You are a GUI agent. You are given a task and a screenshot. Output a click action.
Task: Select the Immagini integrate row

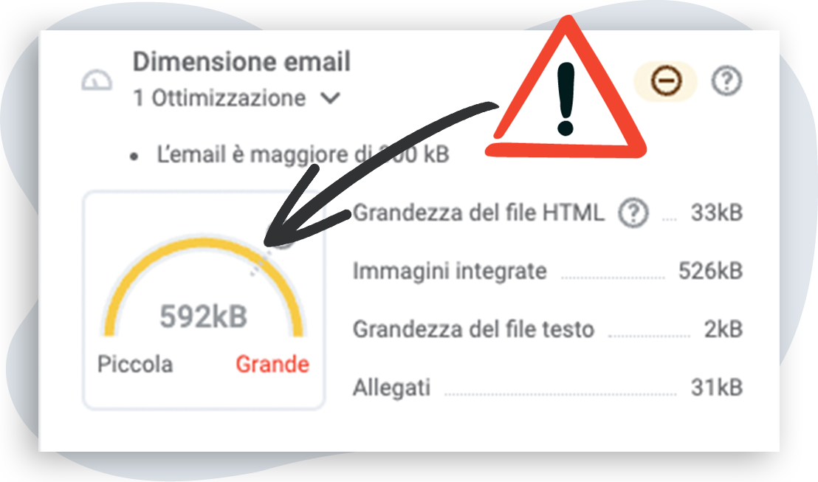[x=548, y=271]
